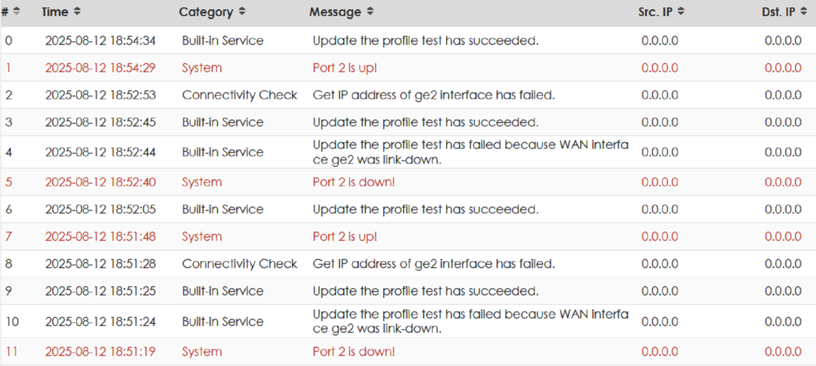Click the Time column sort arrows

(77, 11)
